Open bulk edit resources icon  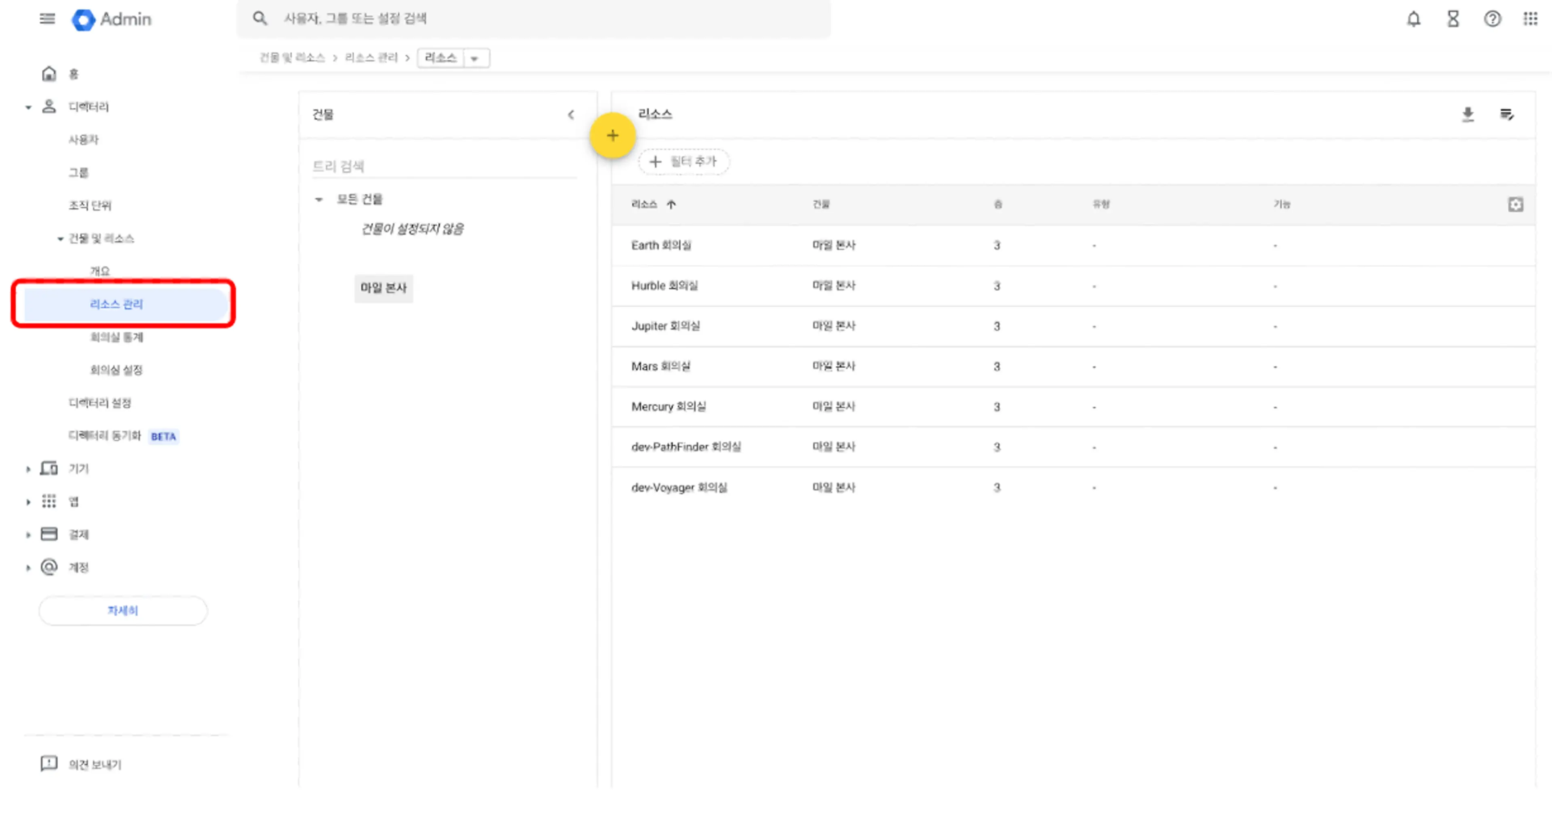click(1506, 114)
